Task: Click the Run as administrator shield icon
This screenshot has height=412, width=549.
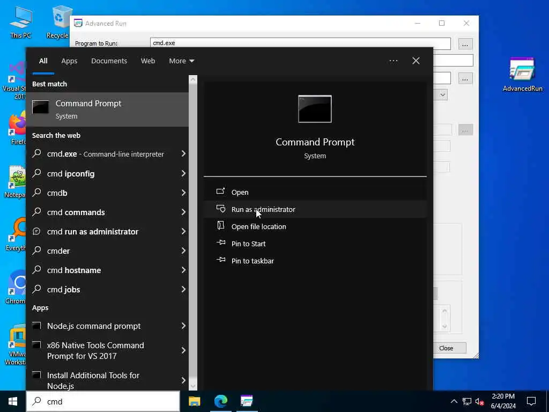Action: coord(220,209)
